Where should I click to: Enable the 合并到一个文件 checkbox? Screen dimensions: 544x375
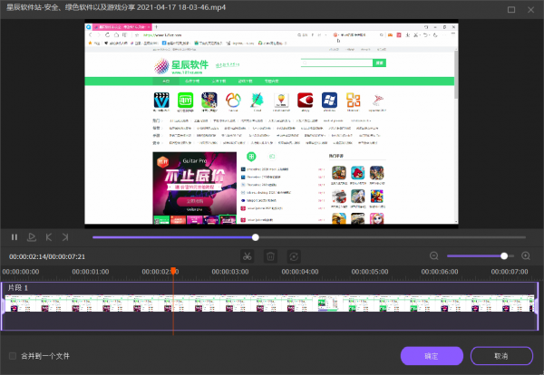pos(13,356)
